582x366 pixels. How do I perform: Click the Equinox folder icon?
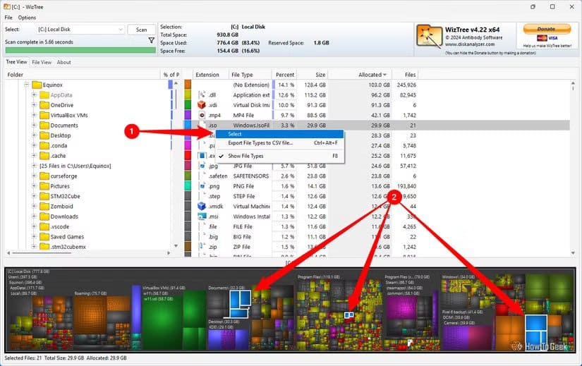37,85
